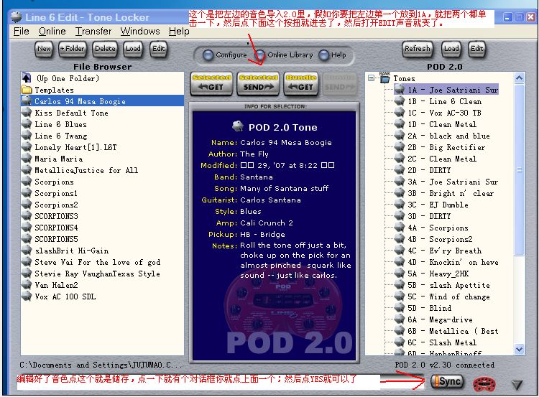Open the Templates folder icon

coord(27,90)
